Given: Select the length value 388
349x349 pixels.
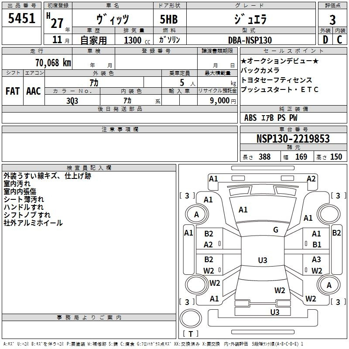Looking at the screenshot, I should (x=264, y=157).
